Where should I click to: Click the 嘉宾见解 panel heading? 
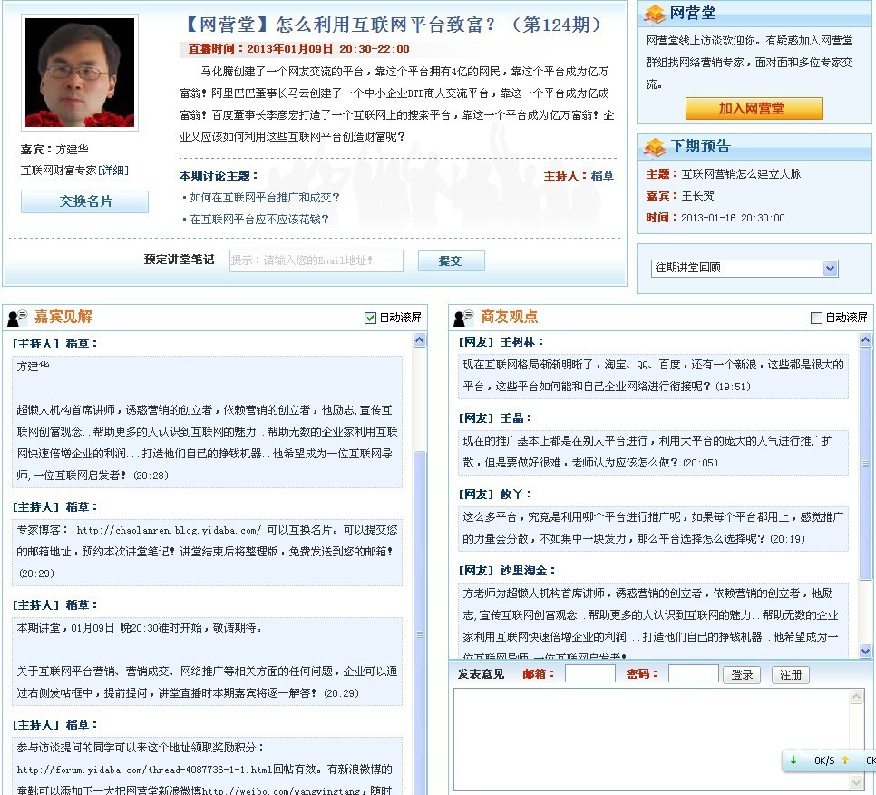click(x=63, y=317)
